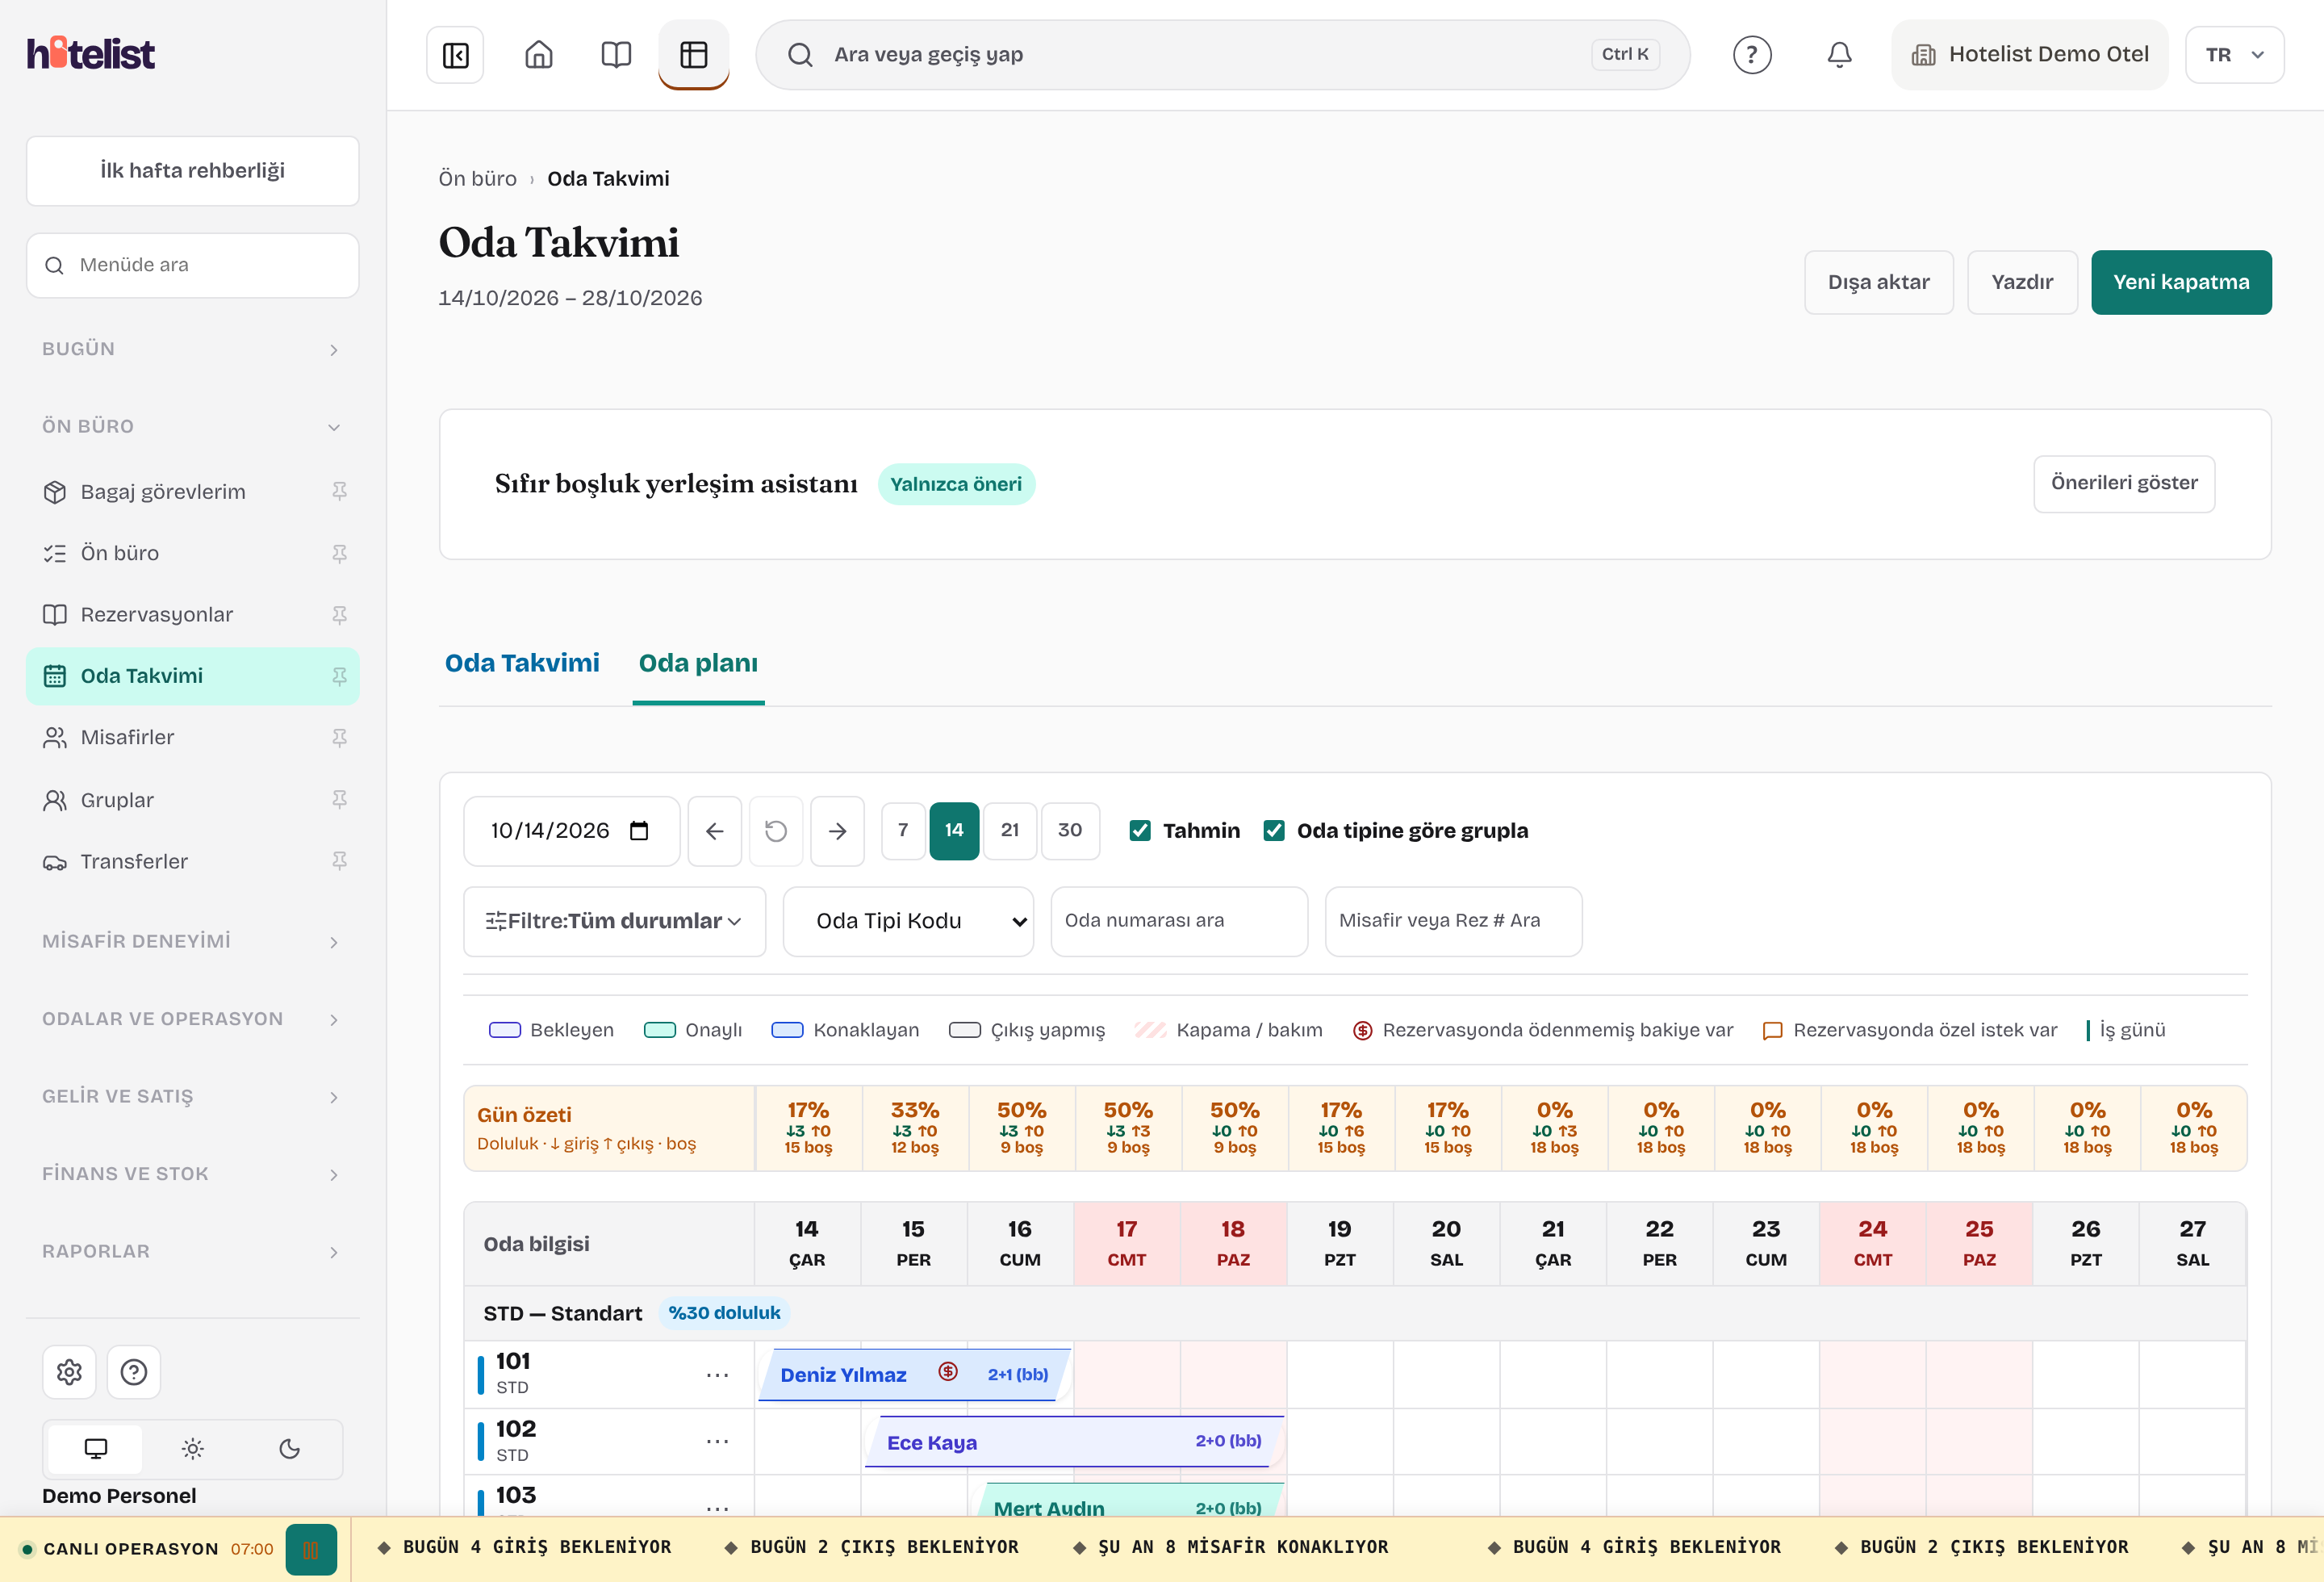Click Yeni kapatma button
Screen dimensions: 2324x1582
point(2180,282)
